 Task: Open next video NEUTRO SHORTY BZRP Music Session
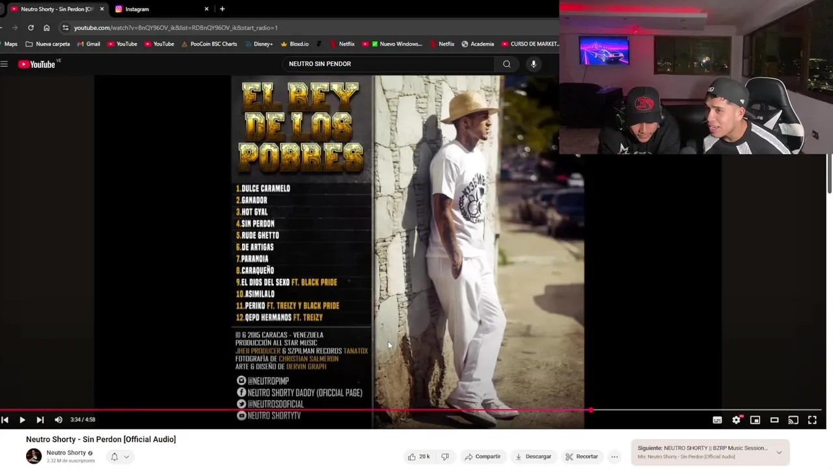pos(703,448)
